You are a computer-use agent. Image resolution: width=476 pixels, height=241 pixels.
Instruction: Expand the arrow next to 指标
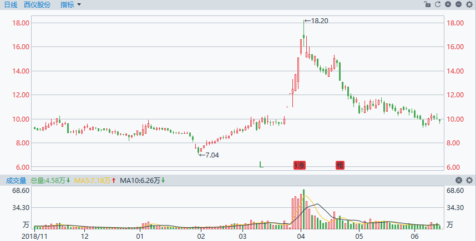(x=79, y=5)
